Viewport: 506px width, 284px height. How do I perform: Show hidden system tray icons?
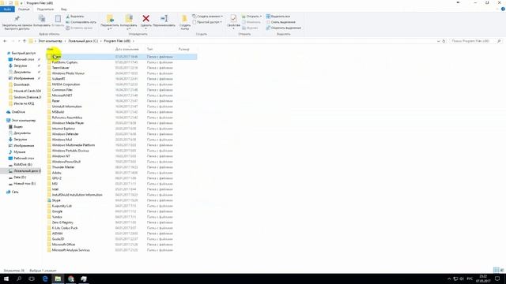449,278
